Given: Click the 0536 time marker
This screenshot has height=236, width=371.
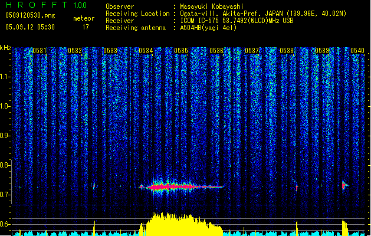Looking at the screenshot, I should point(216,51).
